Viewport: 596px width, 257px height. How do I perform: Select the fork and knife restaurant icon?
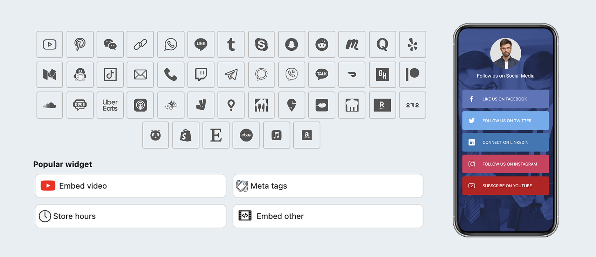(261, 105)
